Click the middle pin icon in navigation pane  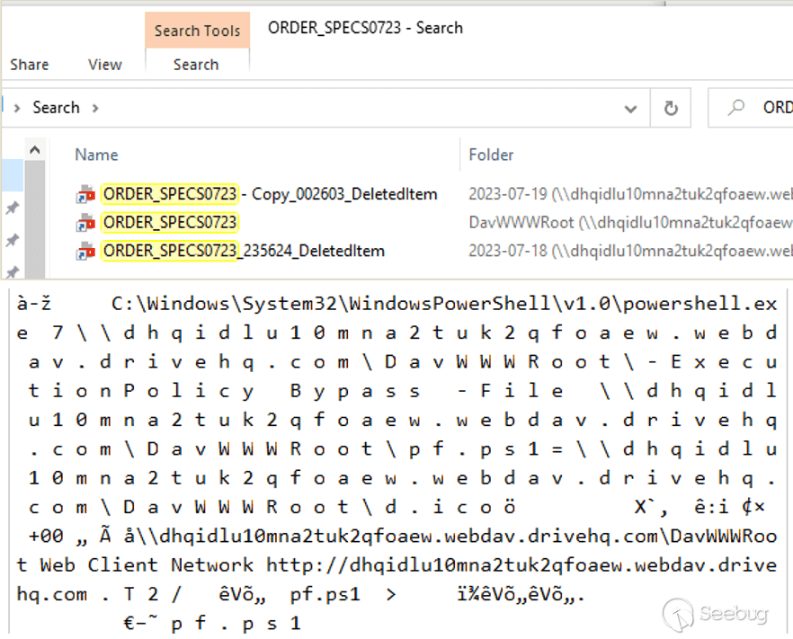(x=13, y=240)
